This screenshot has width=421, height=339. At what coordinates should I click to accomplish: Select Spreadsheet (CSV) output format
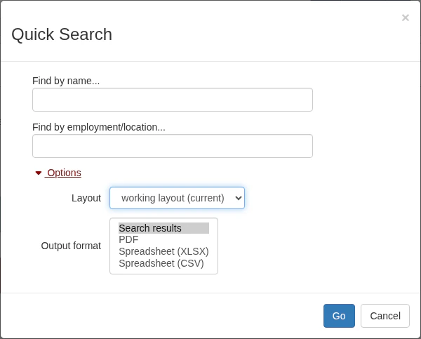pos(163,263)
